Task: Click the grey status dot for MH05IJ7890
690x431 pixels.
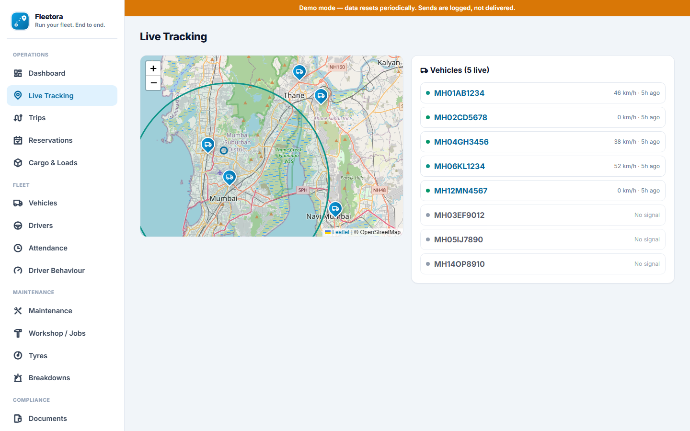Action: 428,239
